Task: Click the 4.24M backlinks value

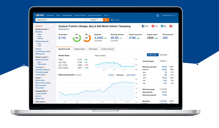Action: 98,38
